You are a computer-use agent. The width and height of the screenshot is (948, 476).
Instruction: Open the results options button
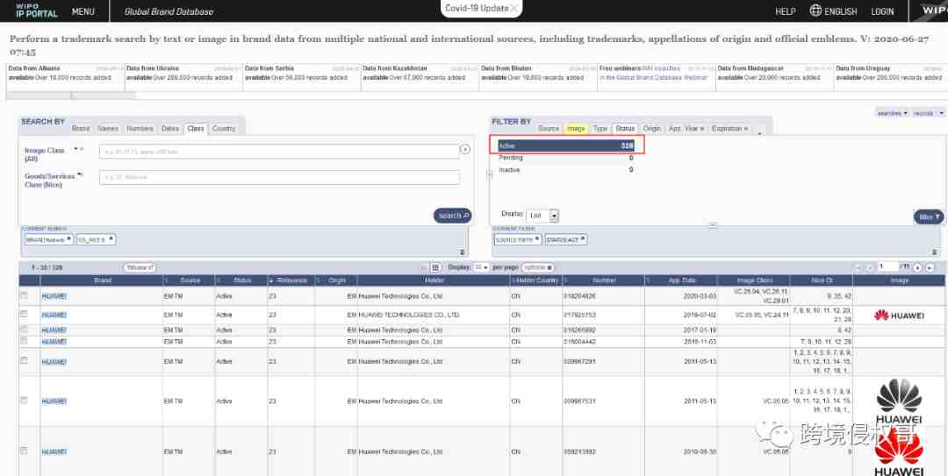coord(538,267)
